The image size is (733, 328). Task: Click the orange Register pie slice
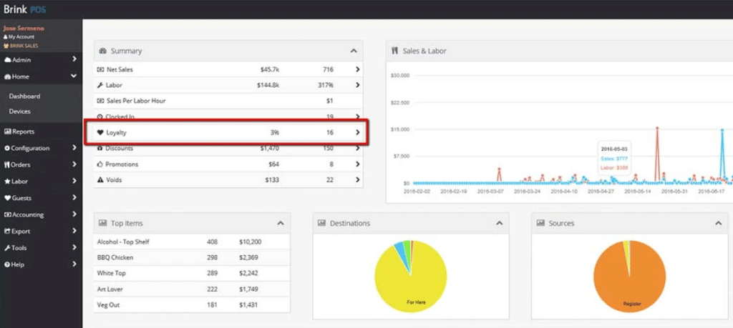click(x=630, y=282)
